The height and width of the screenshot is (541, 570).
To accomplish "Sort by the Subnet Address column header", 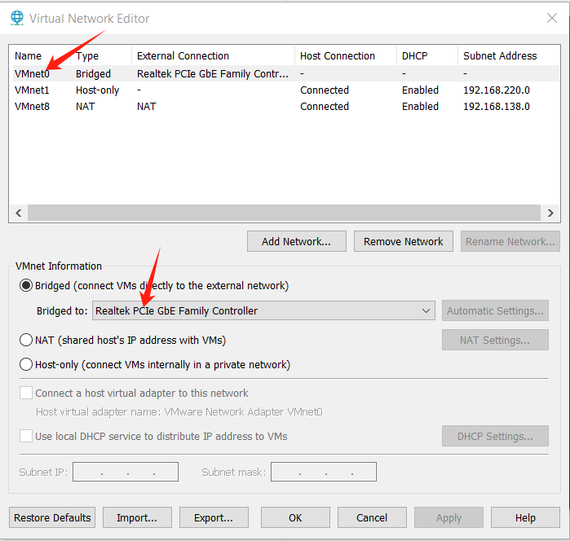I will (x=500, y=56).
